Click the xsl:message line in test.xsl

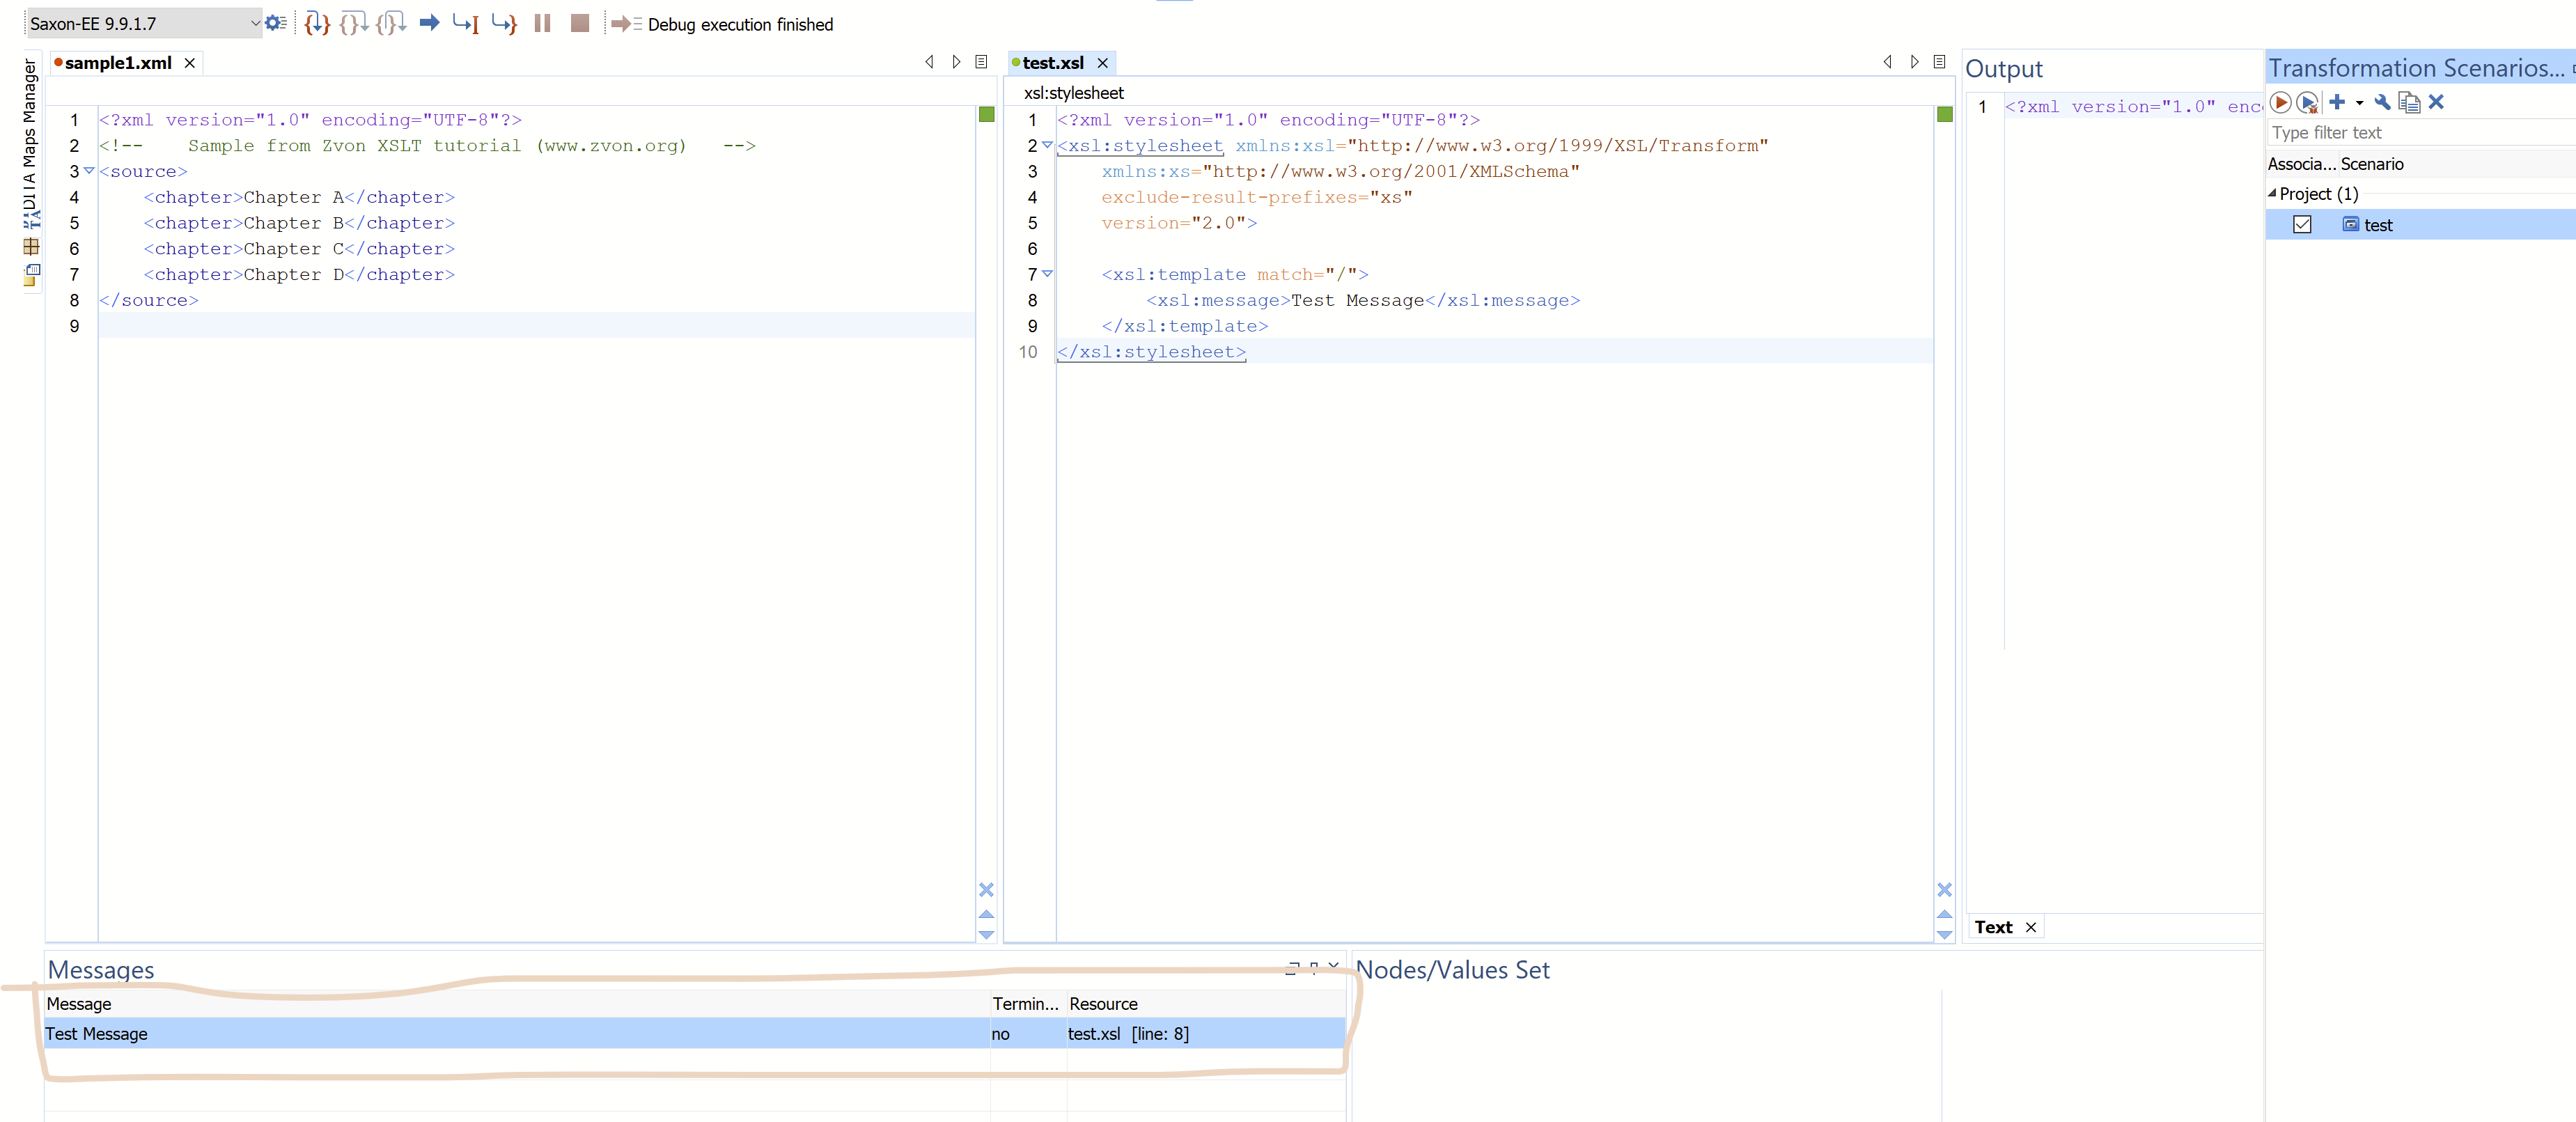pyautogui.click(x=1363, y=300)
